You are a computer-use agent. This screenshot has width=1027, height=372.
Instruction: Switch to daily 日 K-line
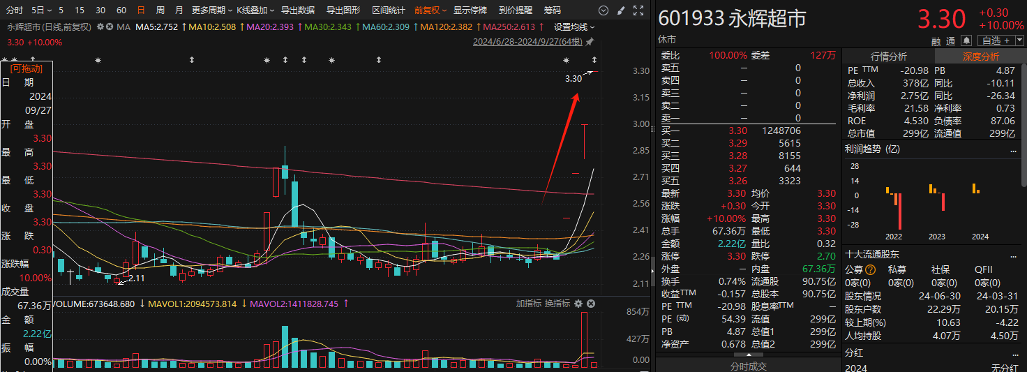142,10
